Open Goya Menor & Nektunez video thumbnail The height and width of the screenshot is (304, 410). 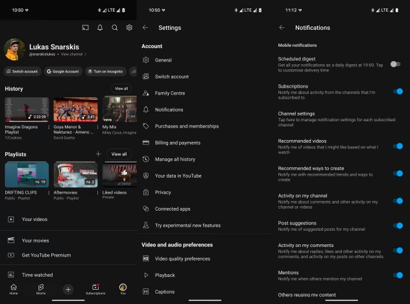click(75, 110)
